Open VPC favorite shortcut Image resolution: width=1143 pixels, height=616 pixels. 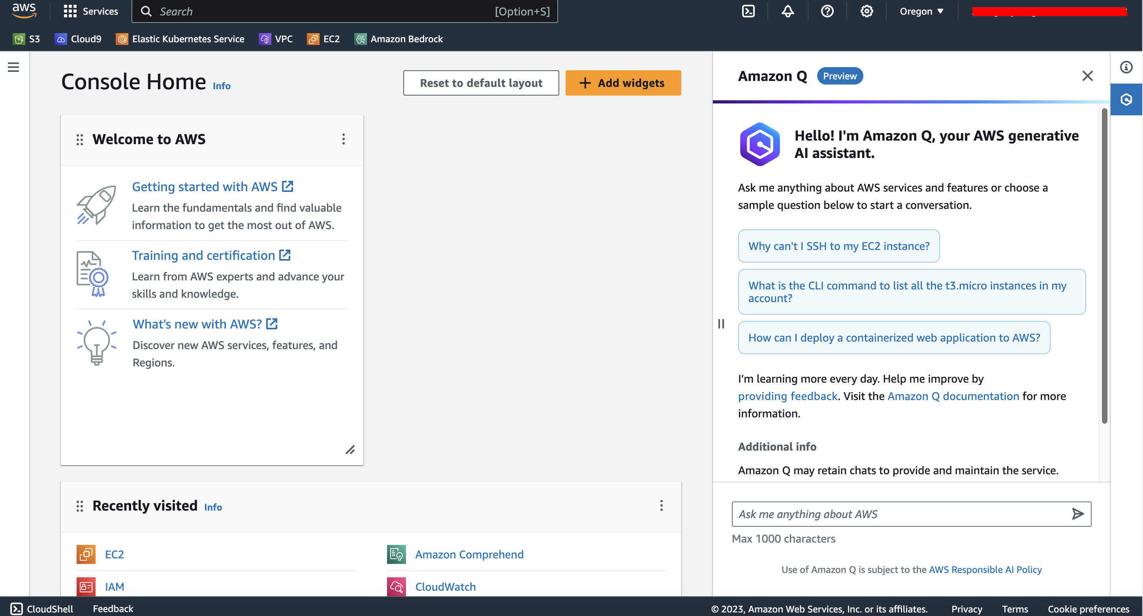click(276, 39)
